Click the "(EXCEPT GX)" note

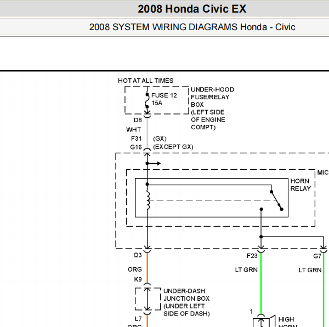[173, 147]
